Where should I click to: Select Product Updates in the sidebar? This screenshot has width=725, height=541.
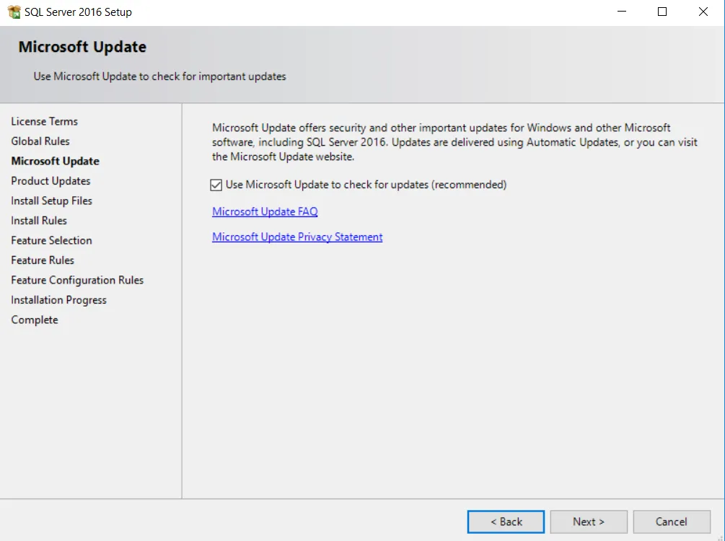(50, 181)
